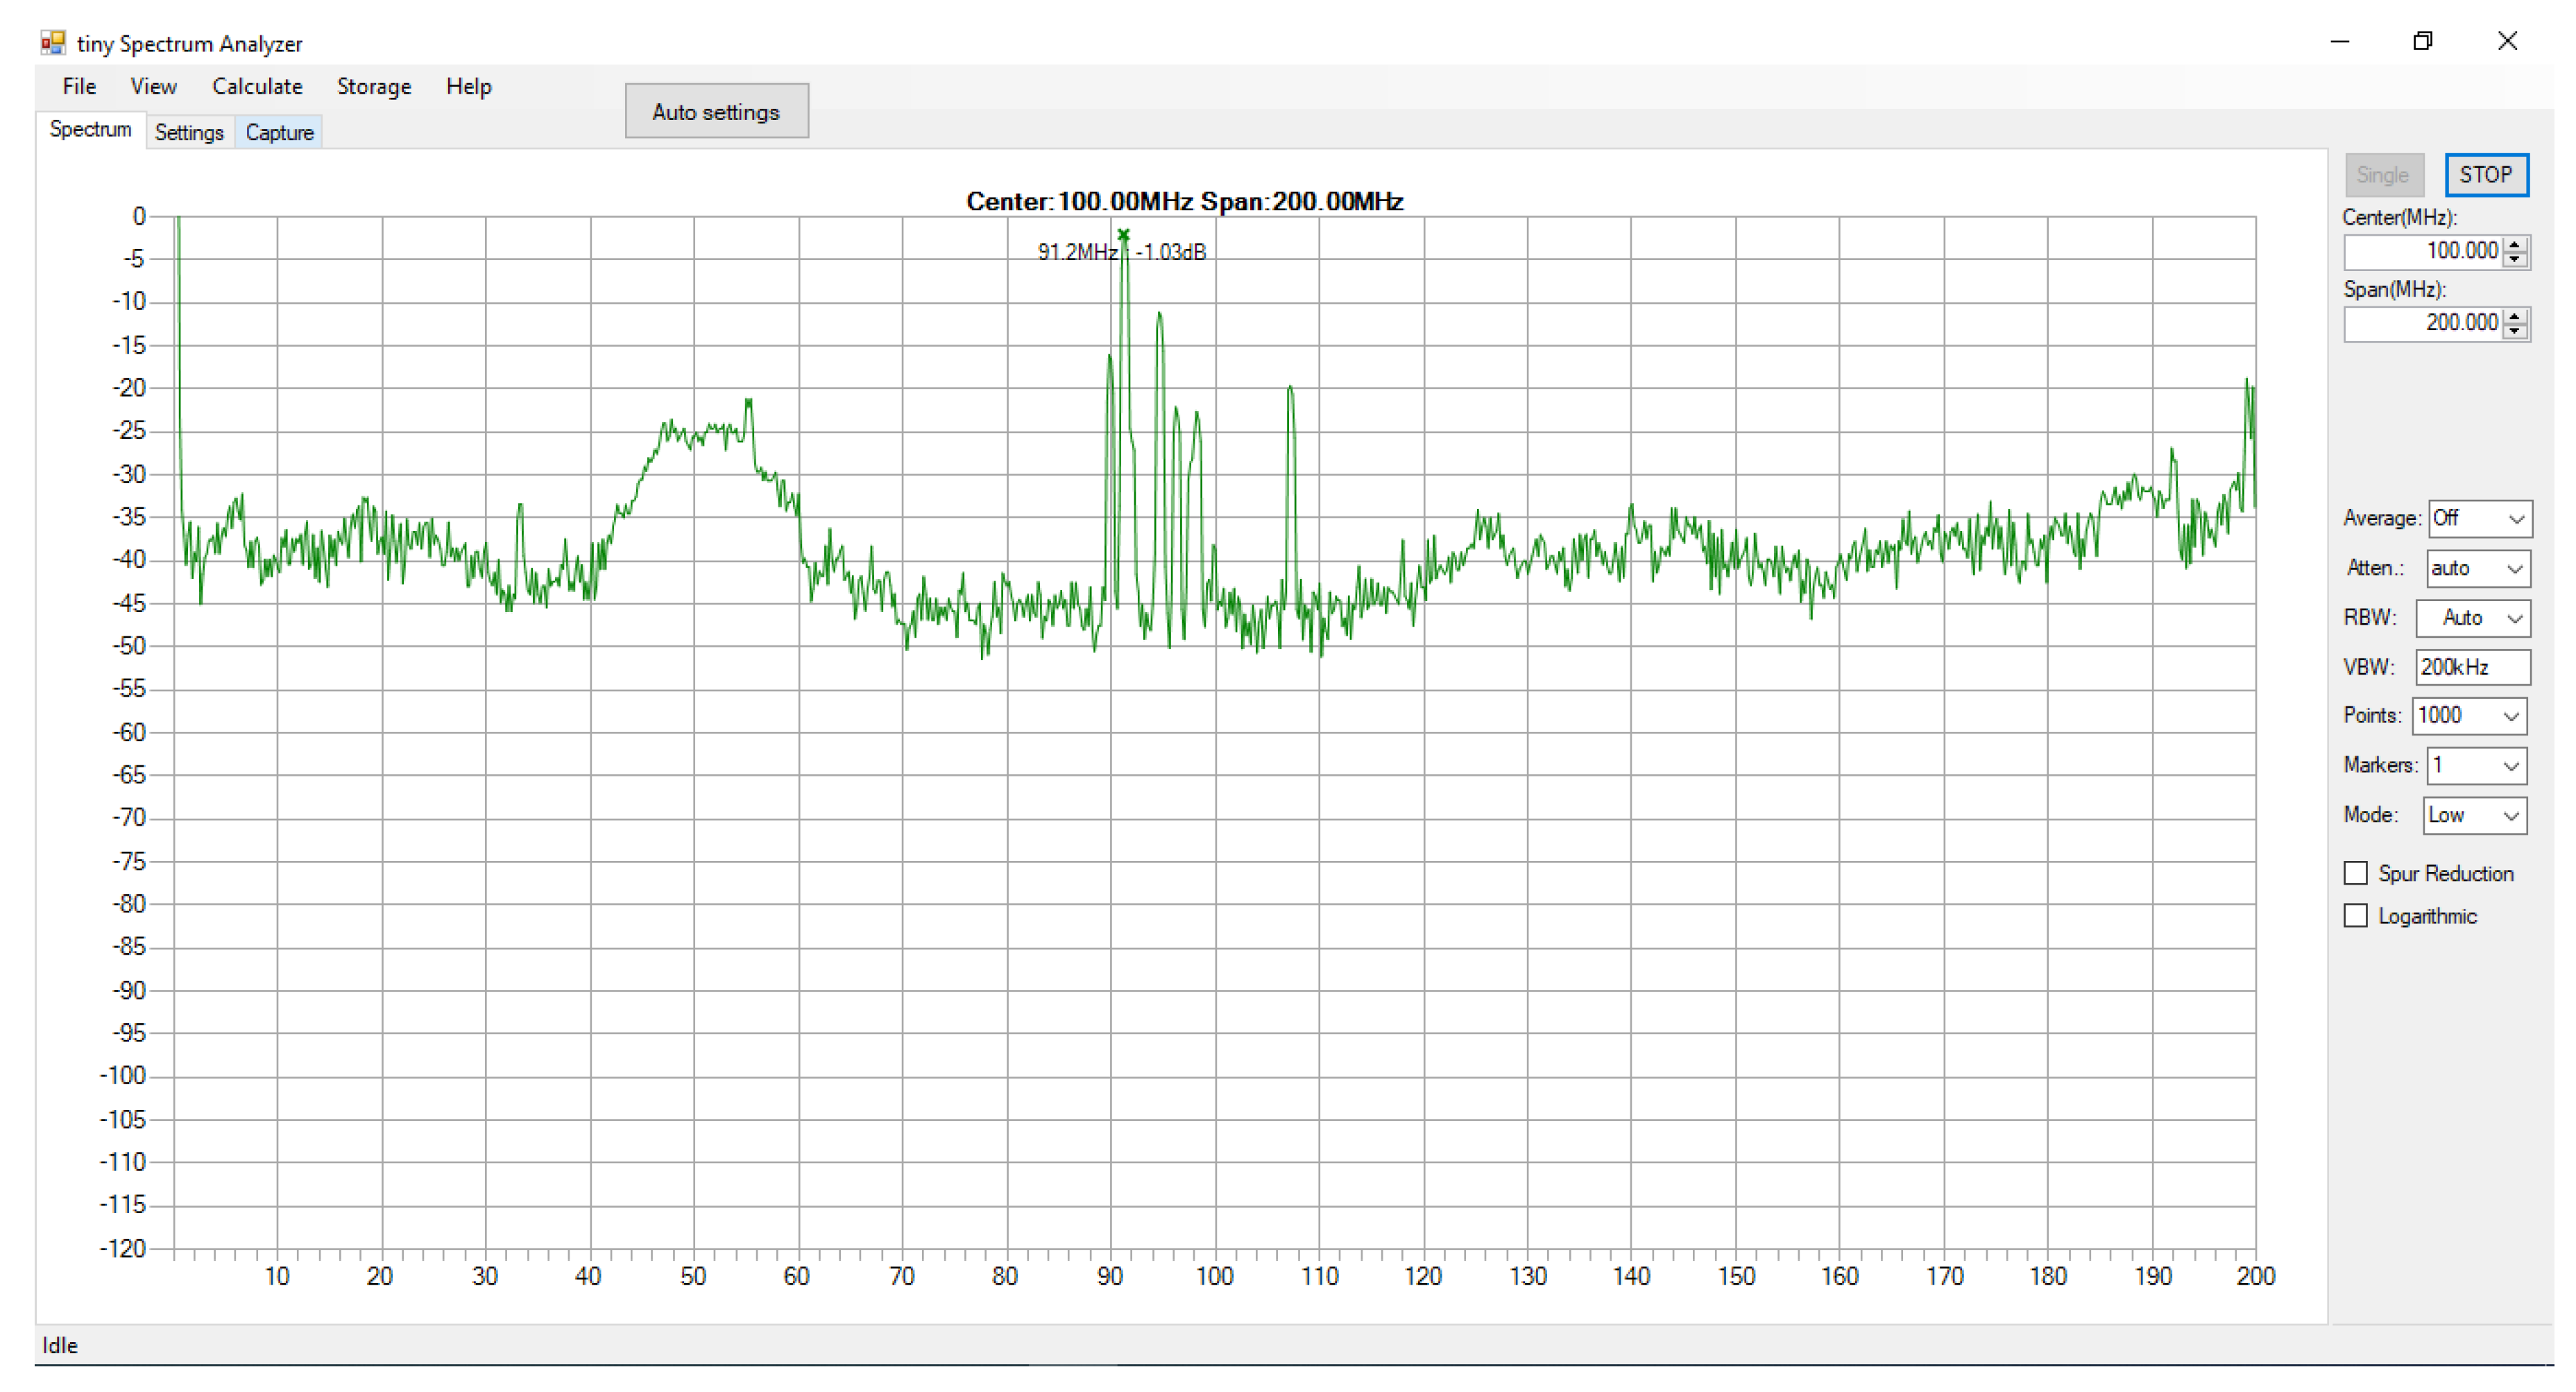Switch to the Settings tab
This screenshot has width=2576, height=1392.
click(189, 132)
